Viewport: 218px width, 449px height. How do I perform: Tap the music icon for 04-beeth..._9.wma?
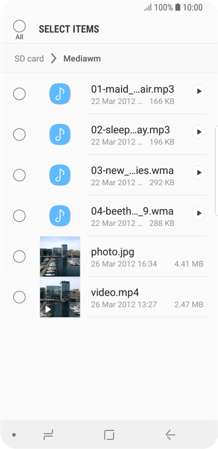click(x=60, y=216)
